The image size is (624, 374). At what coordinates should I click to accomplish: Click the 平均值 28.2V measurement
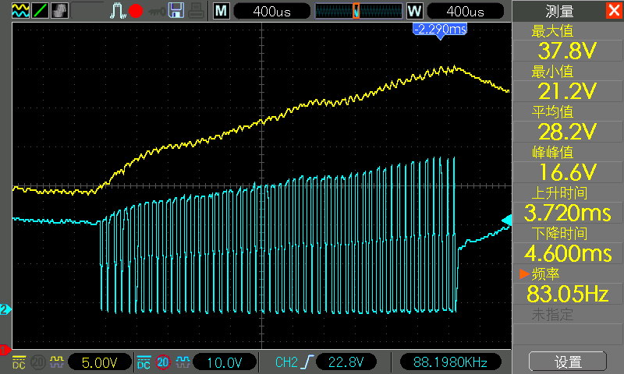click(x=568, y=123)
